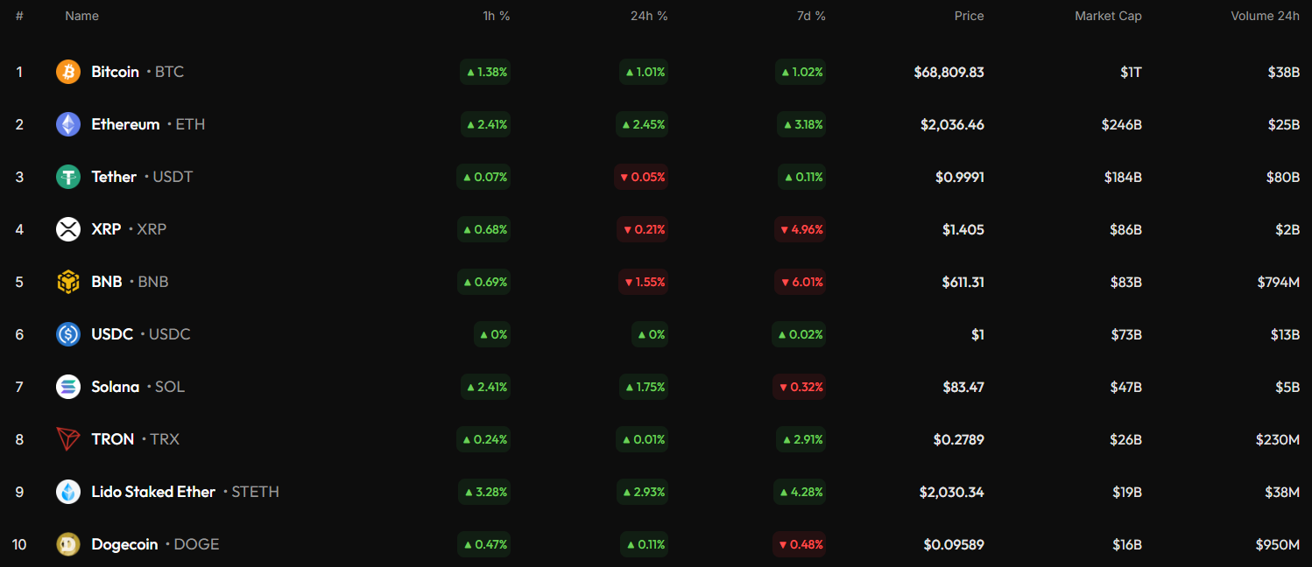
Task: Click the Lido Staked Ether icon
Action: click(x=68, y=492)
